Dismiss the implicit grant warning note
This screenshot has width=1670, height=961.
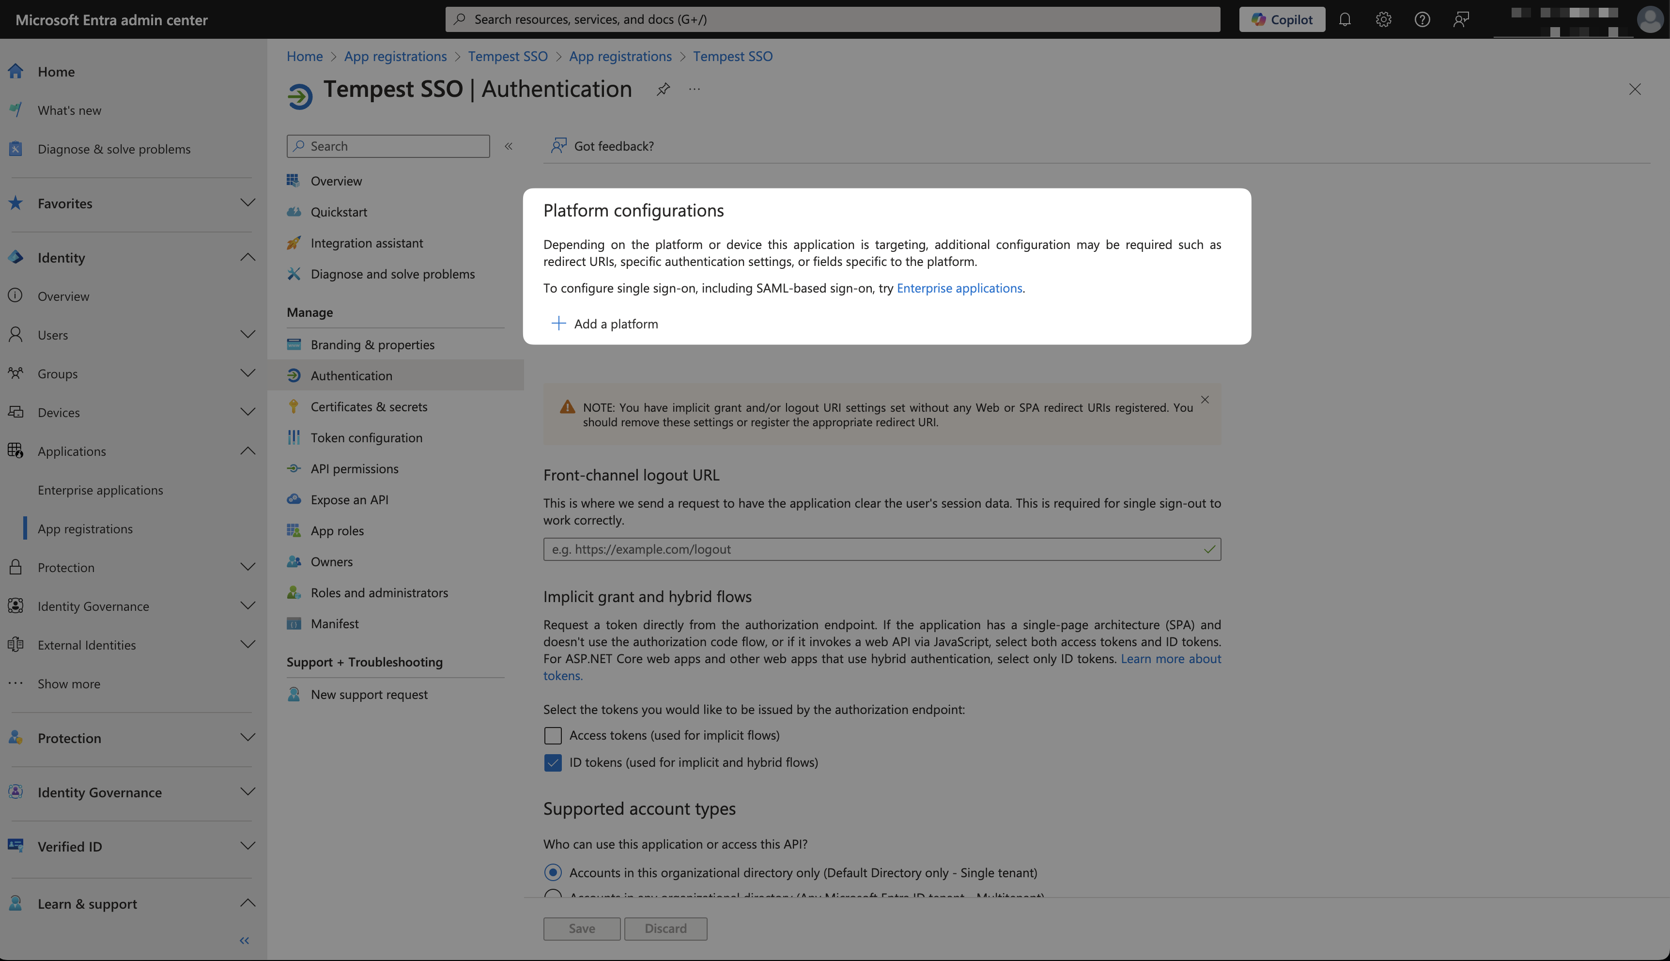(1205, 400)
